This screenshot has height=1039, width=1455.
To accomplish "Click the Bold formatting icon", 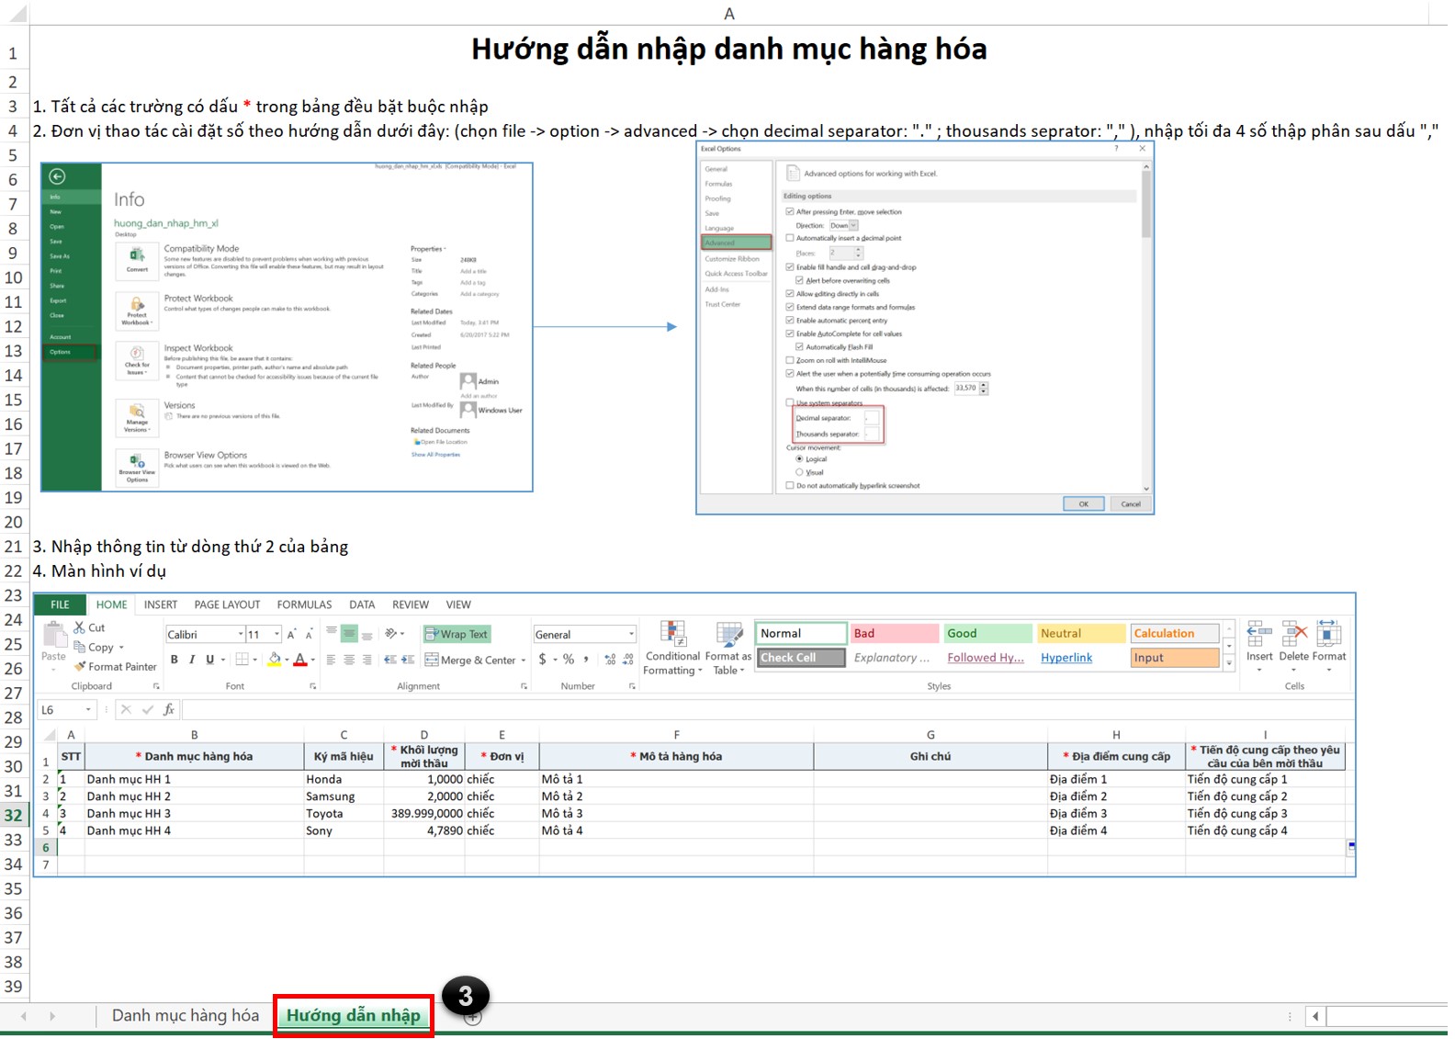I will click(175, 660).
